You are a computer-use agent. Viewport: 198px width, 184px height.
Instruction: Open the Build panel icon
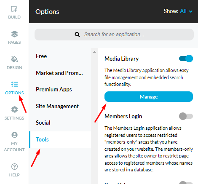click(14, 9)
